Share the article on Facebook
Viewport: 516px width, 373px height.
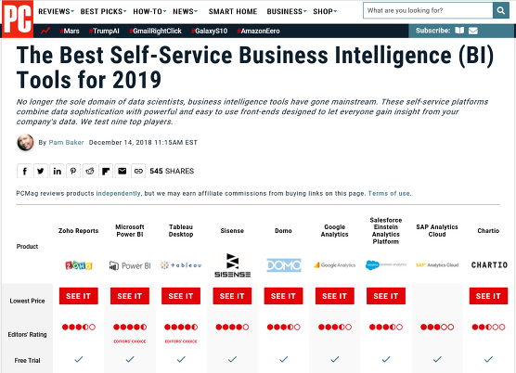(x=24, y=171)
